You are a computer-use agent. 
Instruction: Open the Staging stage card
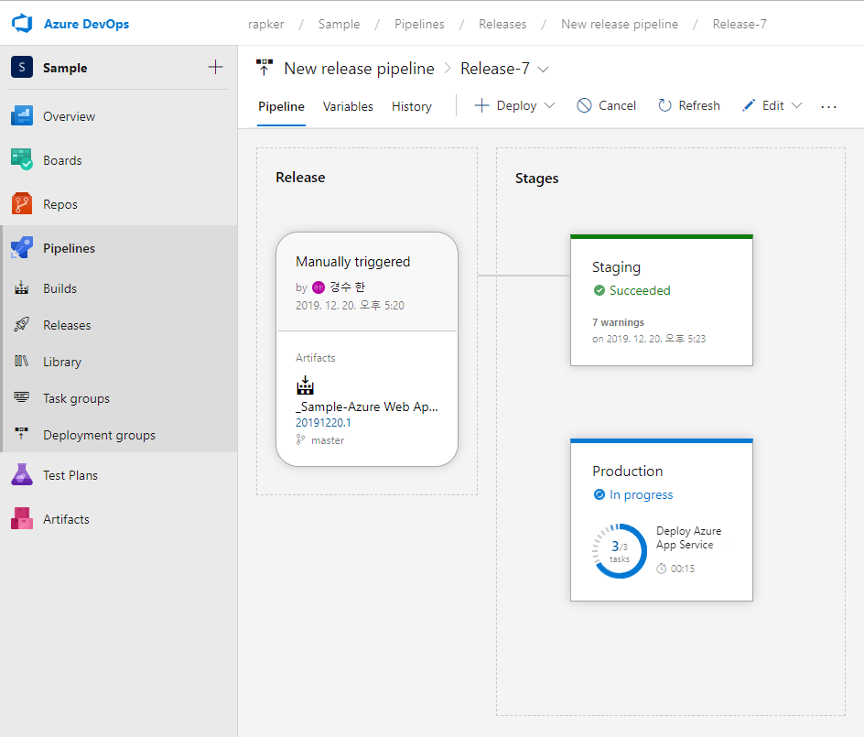(x=661, y=300)
